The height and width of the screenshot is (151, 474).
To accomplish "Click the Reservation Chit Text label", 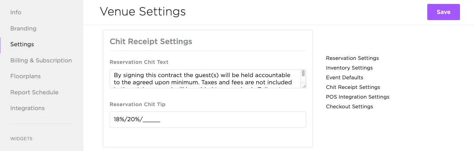I will pyautogui.click(x=139, y=62).
